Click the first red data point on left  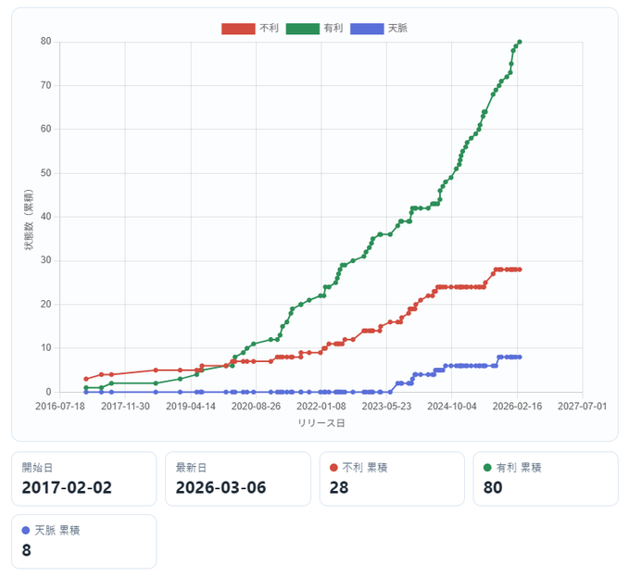click(x=86, y=379)
